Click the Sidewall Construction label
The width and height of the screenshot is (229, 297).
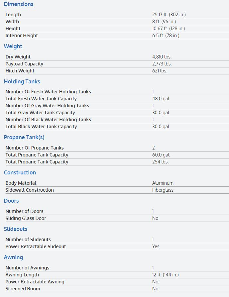tap(30, 190)
